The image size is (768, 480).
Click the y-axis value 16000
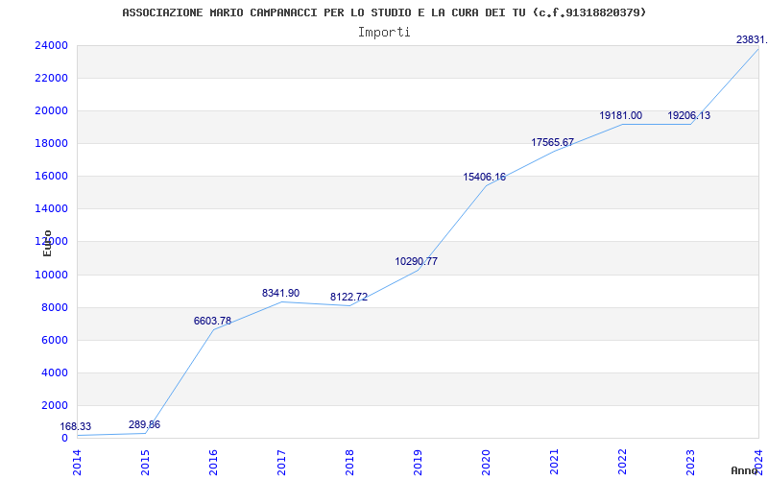tap(51, 176)
